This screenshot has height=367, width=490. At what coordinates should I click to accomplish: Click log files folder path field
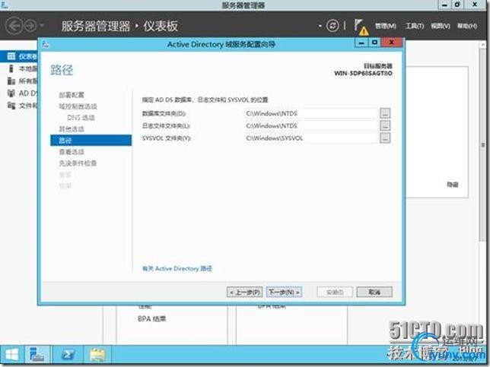pos(311,126)
